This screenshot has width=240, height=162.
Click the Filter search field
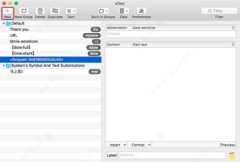pyautogui.click(x=219, y=11)
